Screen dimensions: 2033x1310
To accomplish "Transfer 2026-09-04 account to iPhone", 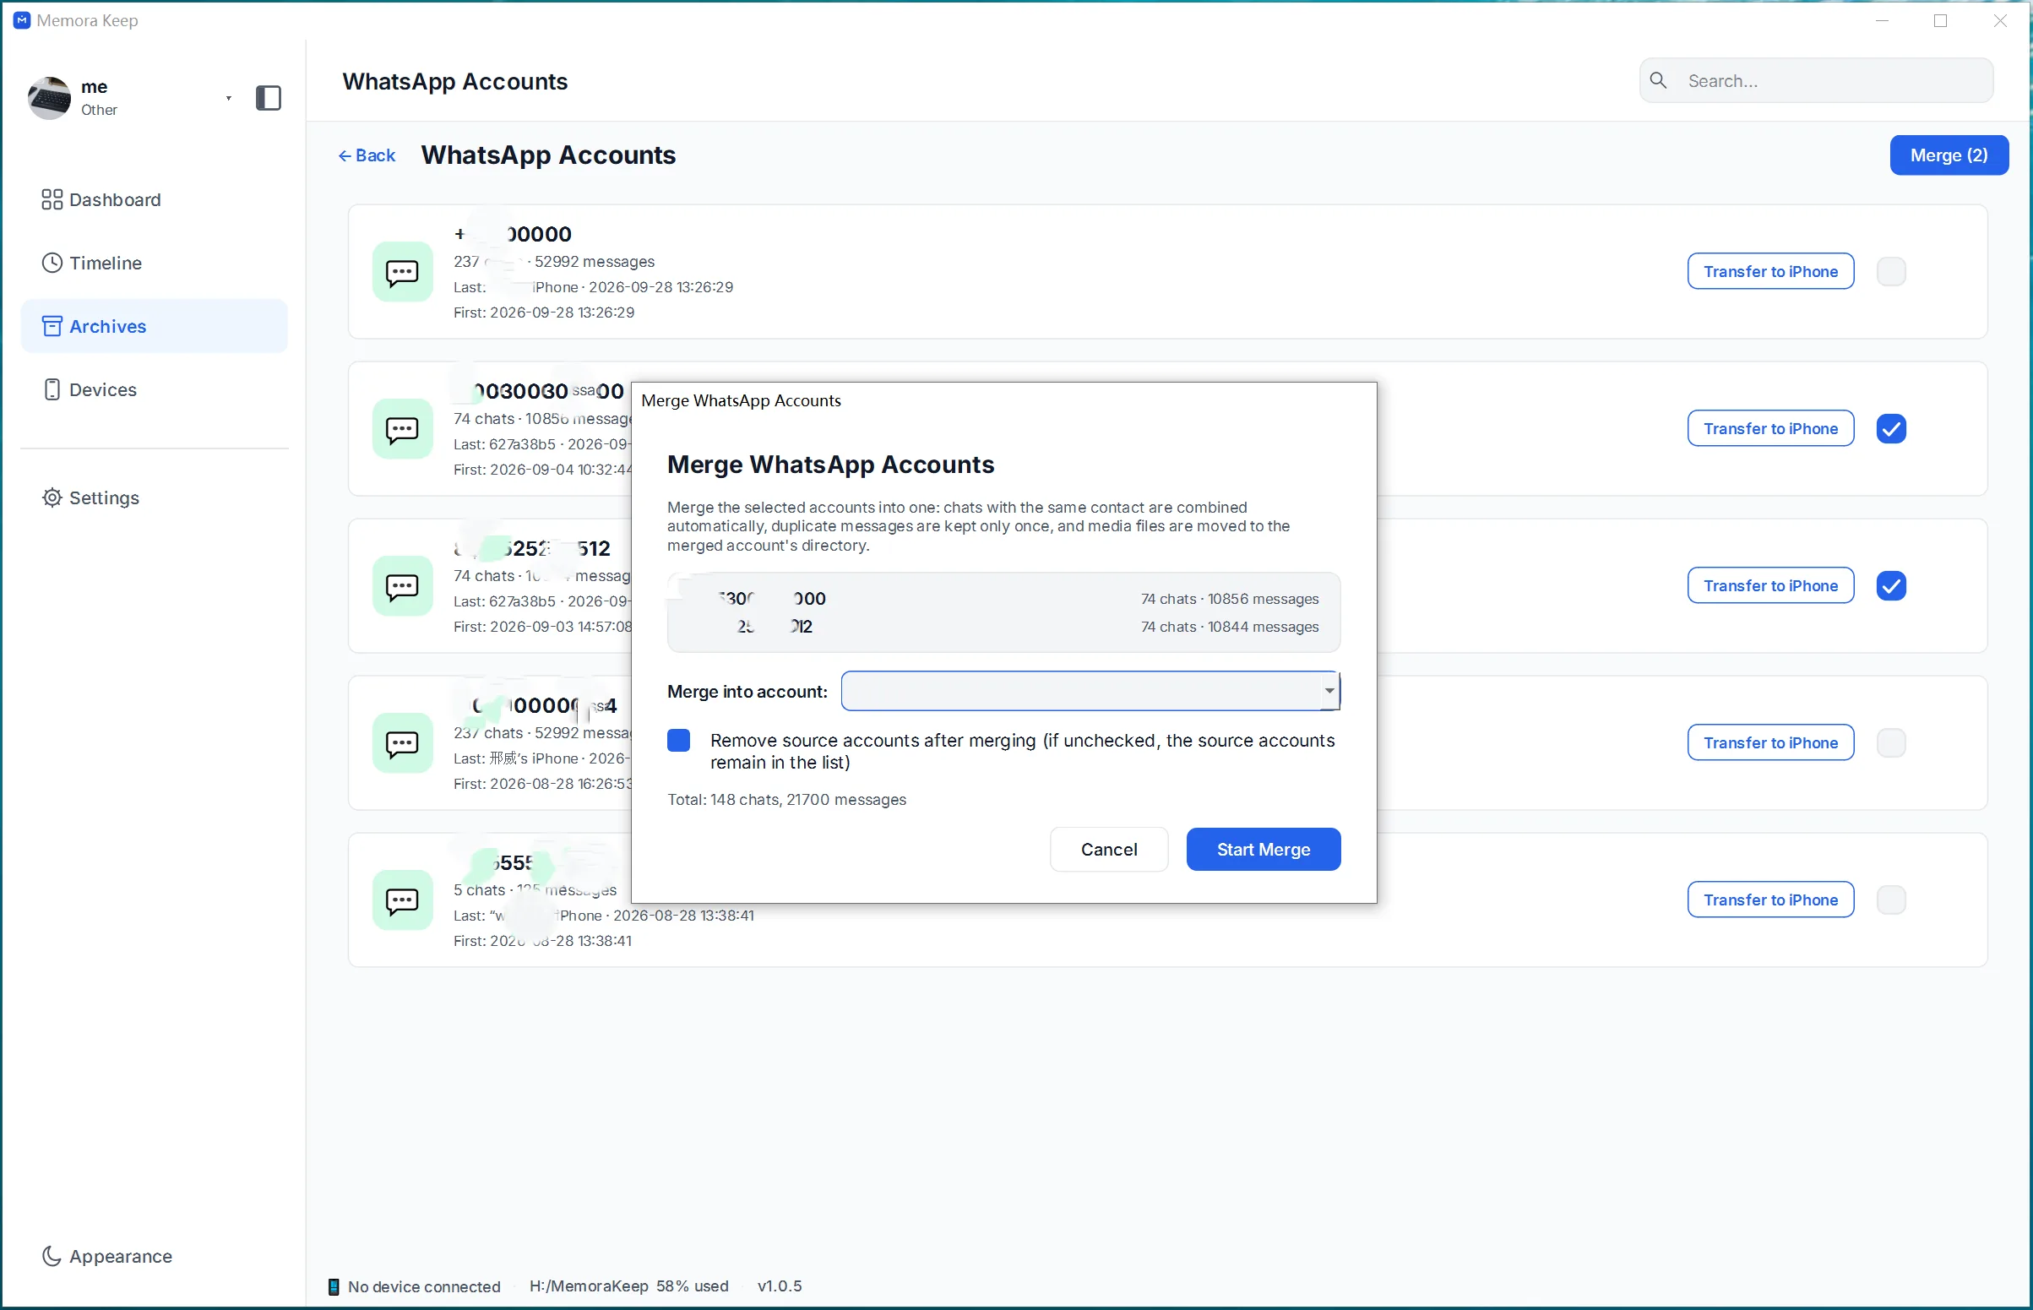I will [1770, 429].
